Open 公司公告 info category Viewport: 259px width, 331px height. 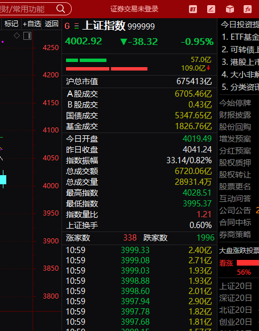(x=235, y=210)
